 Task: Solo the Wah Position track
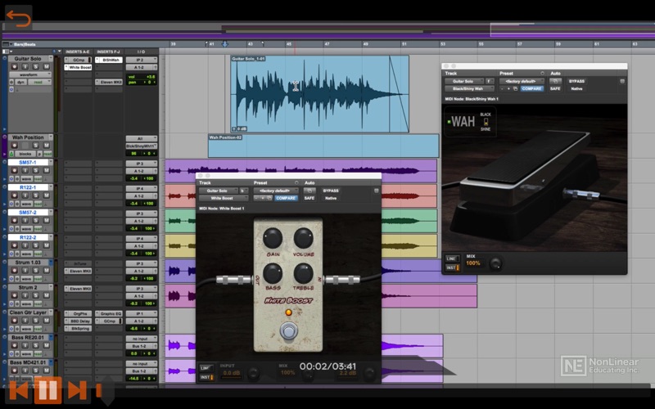pyautogui.click(x=35, y=146)
